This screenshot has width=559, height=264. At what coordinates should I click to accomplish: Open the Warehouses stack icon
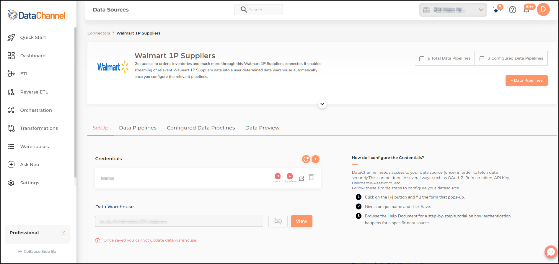click(11, 147)
